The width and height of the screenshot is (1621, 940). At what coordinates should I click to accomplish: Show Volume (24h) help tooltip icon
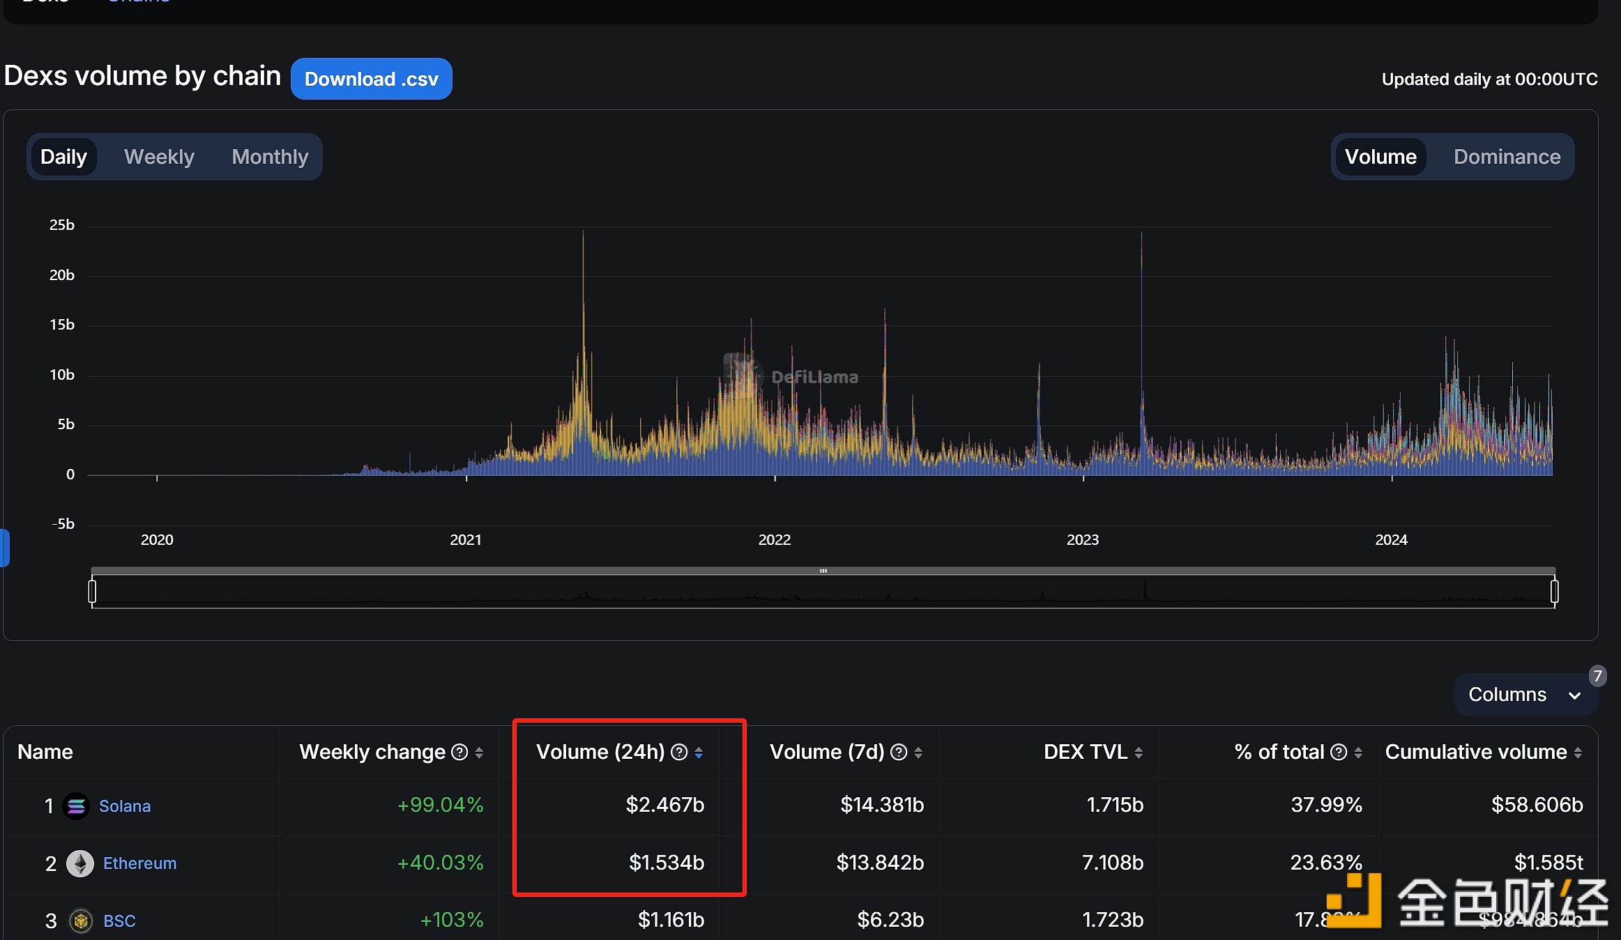point(679,753)
